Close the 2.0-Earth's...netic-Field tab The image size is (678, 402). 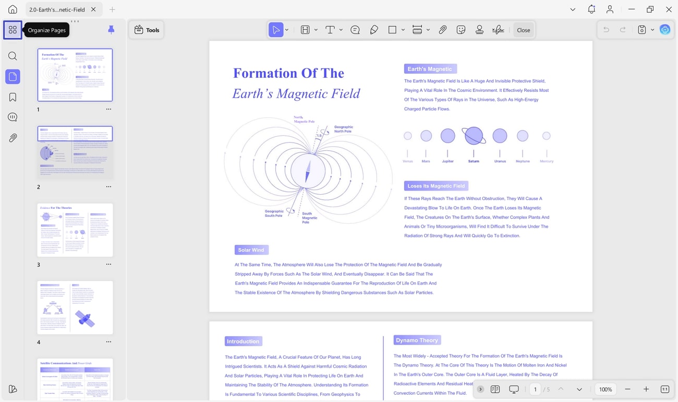tap(93, 9)
